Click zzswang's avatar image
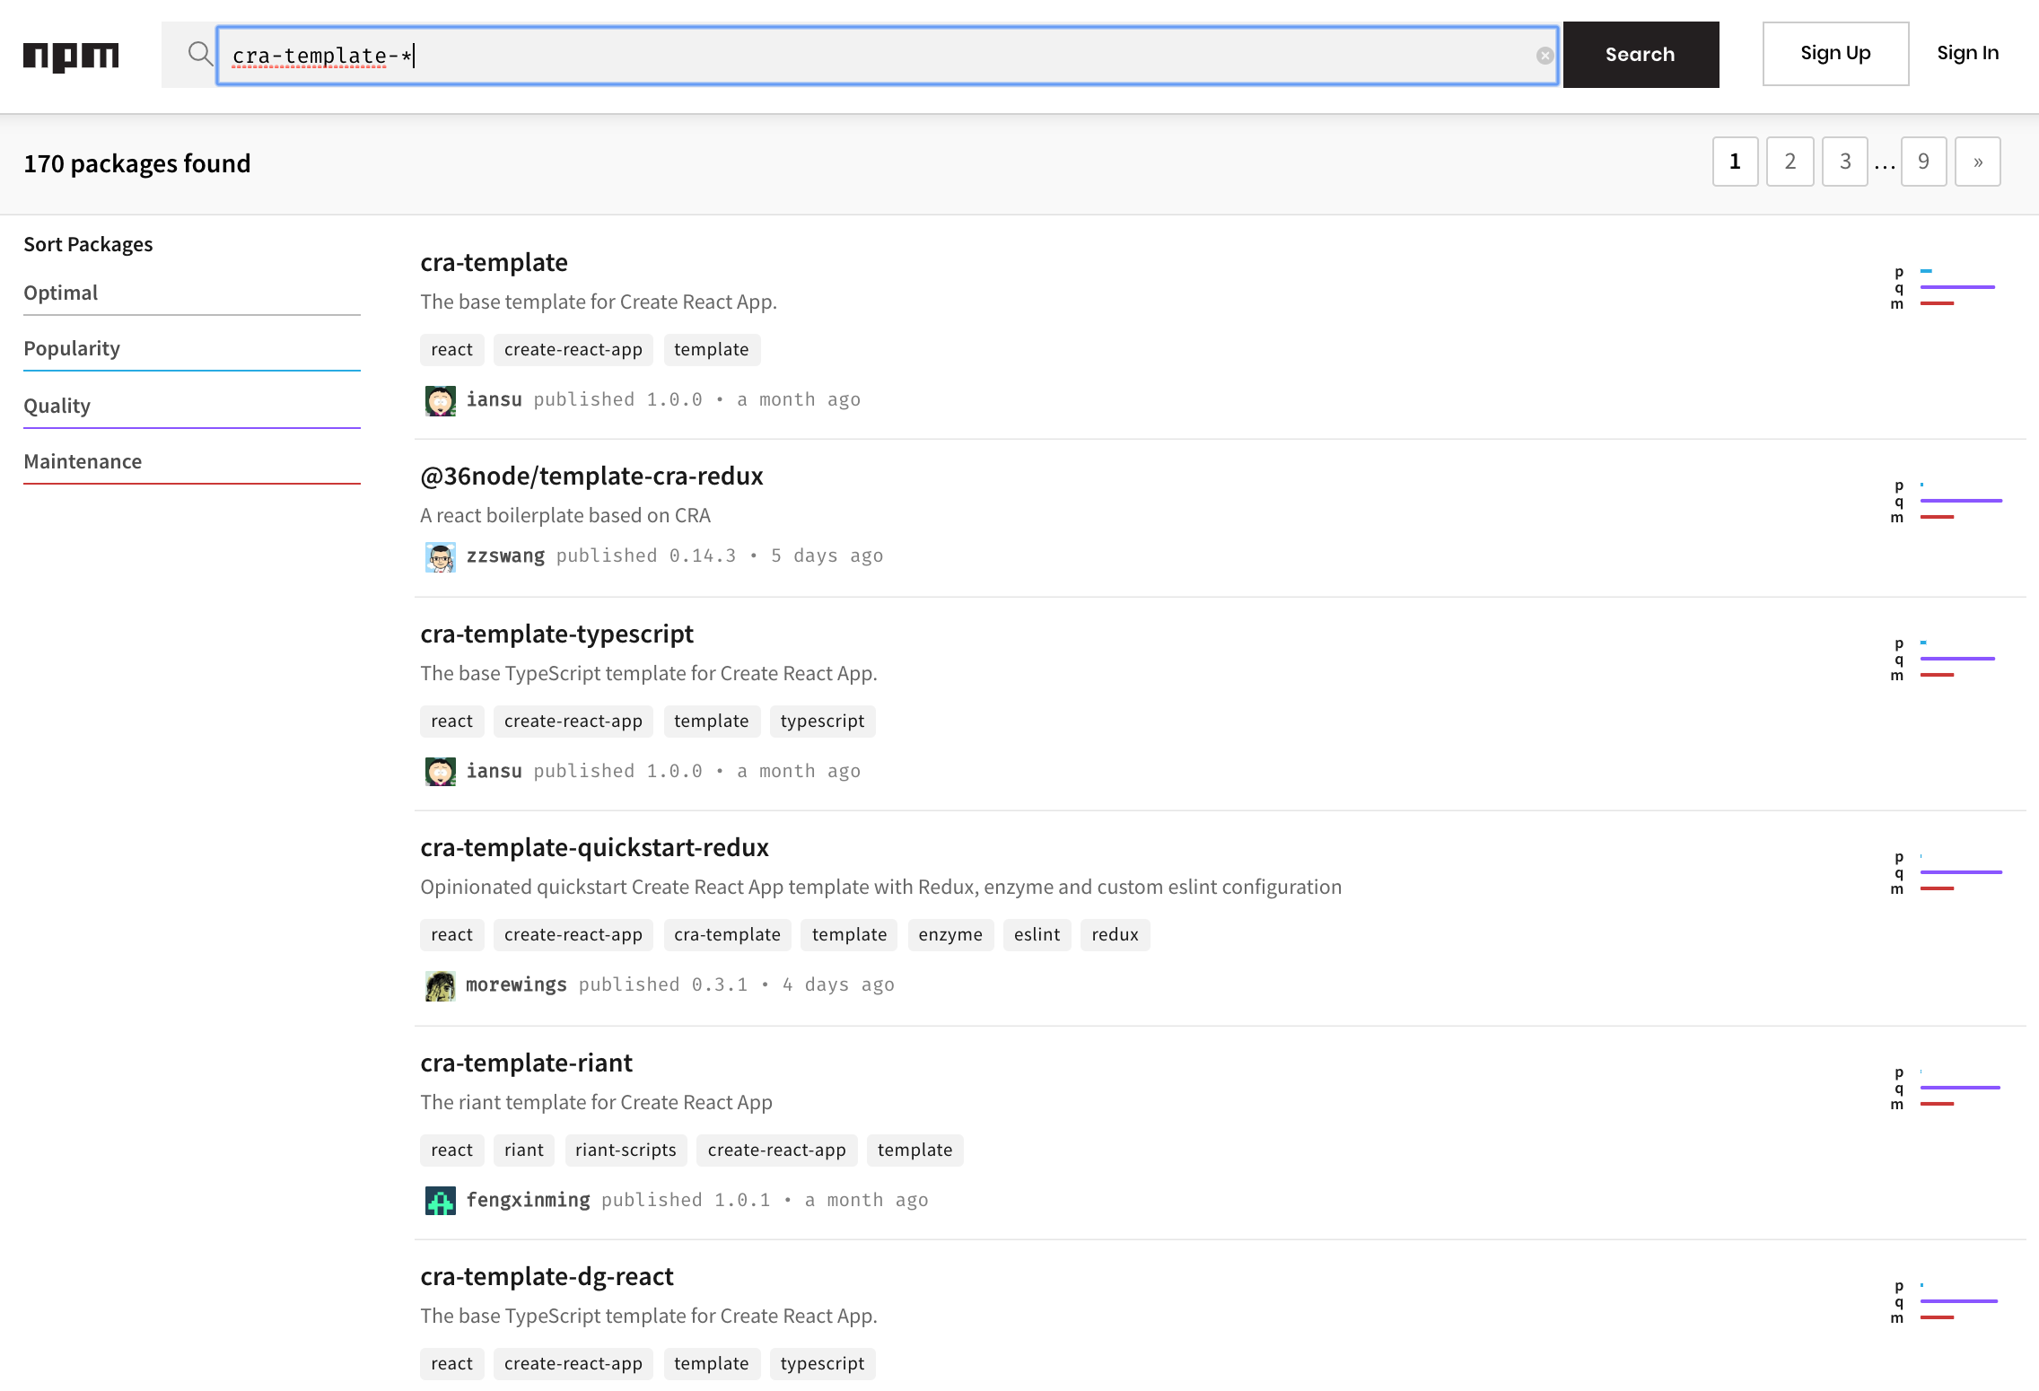The image size is (2039, 1391). (440, 556)
